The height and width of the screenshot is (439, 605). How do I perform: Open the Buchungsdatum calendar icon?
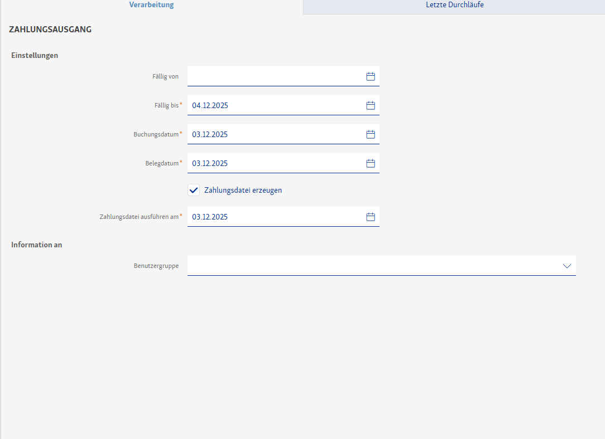tap(371, 134)
